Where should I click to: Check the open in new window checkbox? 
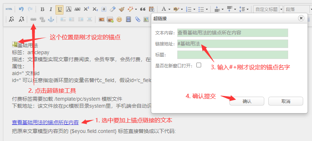[x=199, y=65]
